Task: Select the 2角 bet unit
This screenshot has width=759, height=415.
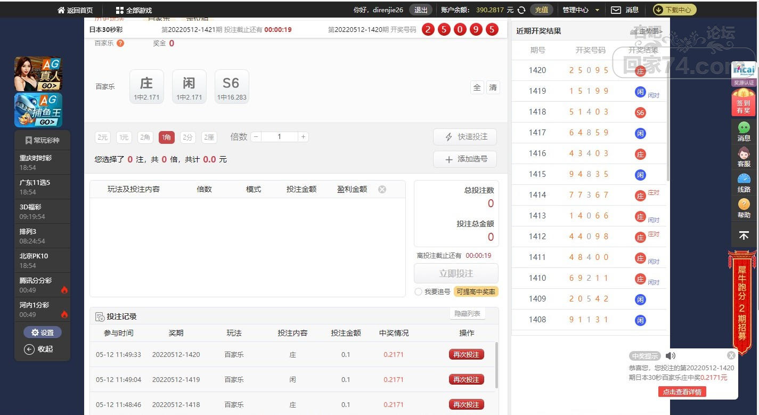Action: click(145, 137)
